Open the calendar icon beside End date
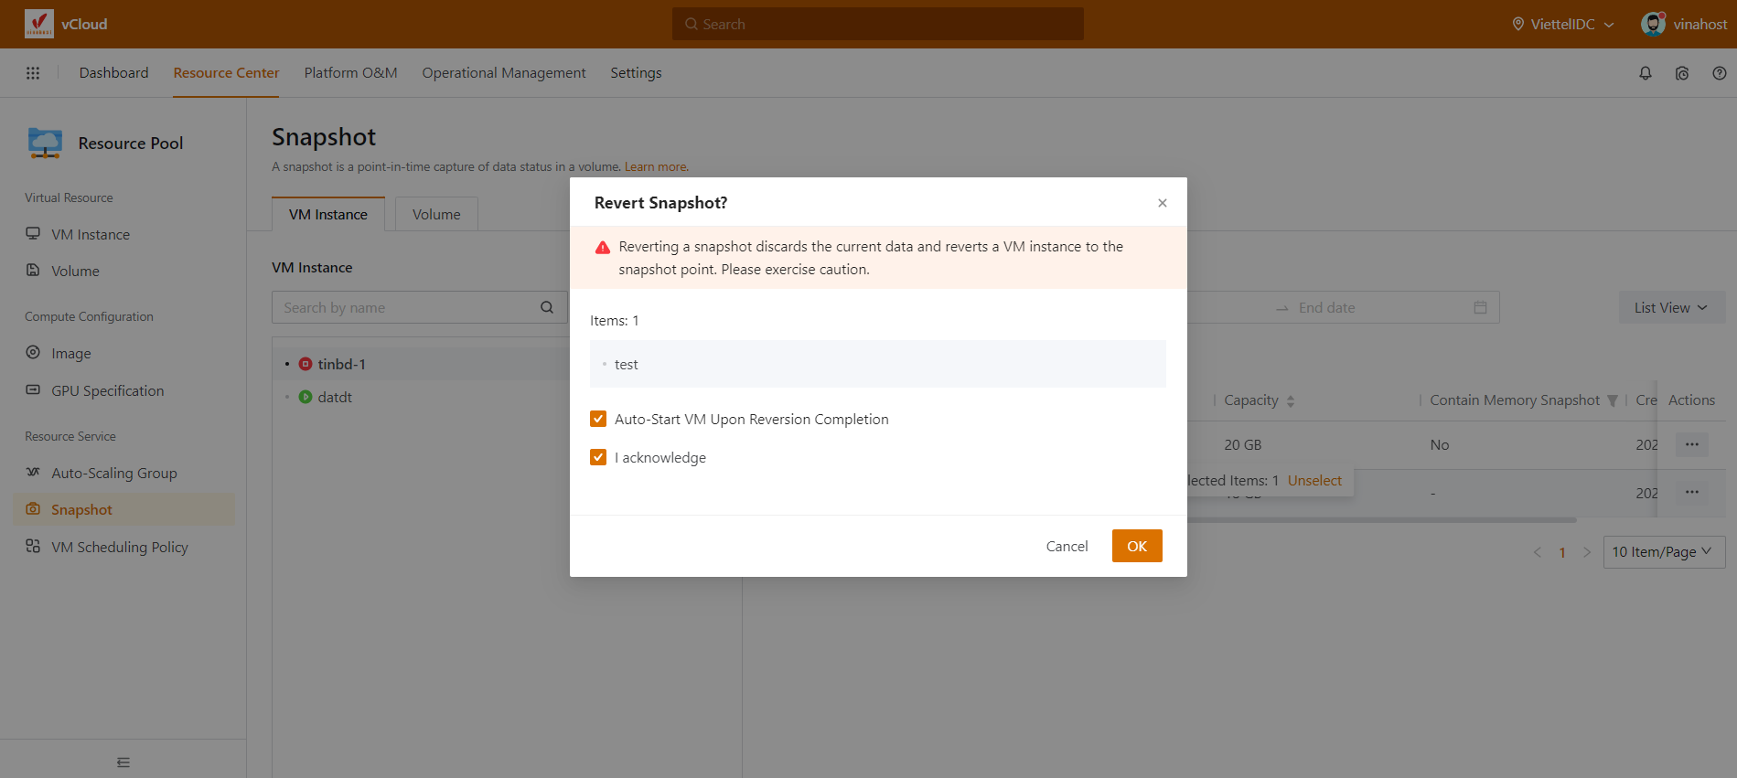The height and width of the screenshot is (778, 1737). [x=1480, y=307]
